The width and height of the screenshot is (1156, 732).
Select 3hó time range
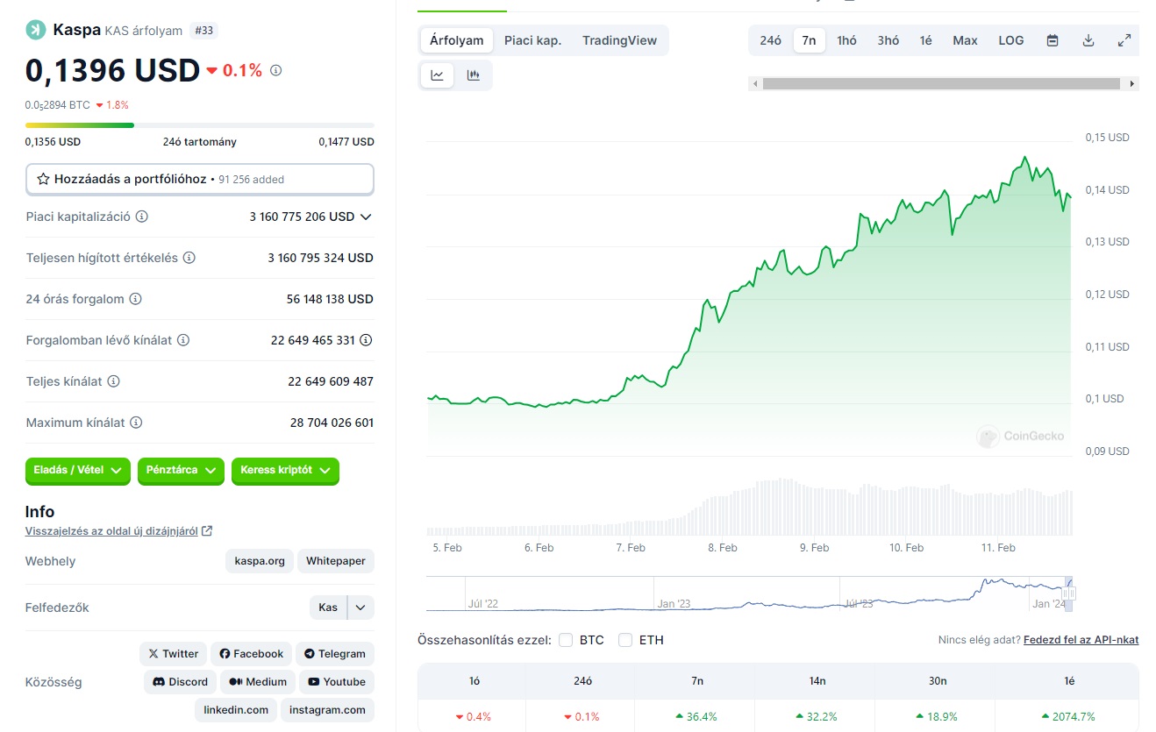click(888, 40)
